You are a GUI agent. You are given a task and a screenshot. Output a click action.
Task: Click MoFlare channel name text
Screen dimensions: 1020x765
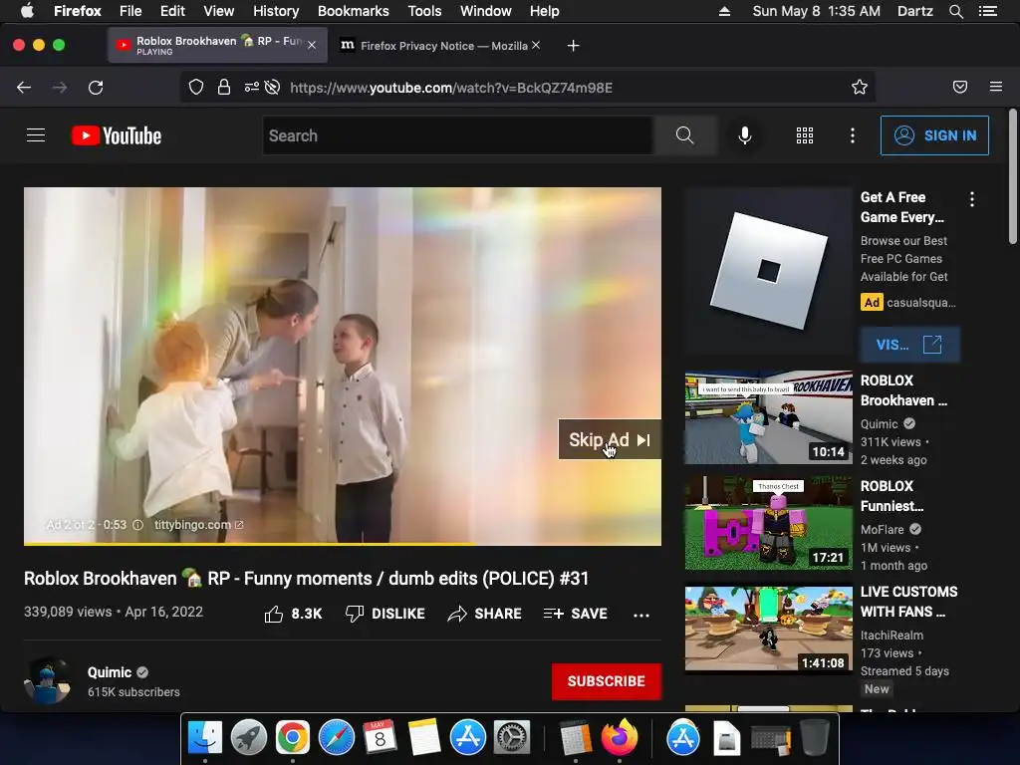click(883, 530)
